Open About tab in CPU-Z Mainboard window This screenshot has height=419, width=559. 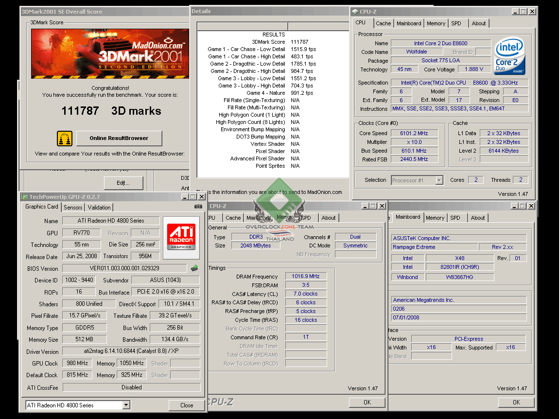point(478,218)
